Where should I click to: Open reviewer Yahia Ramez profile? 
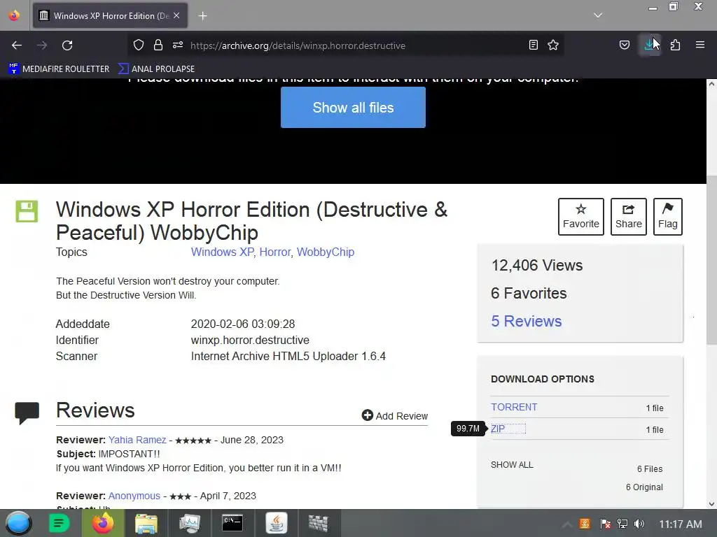click(137, 440)
